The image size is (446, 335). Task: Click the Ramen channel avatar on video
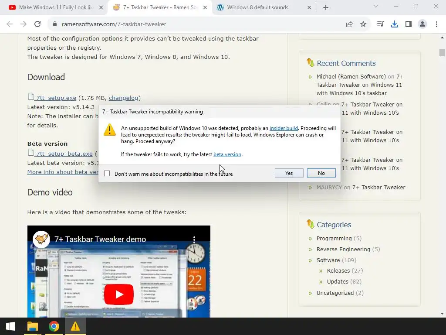[41, 239]
